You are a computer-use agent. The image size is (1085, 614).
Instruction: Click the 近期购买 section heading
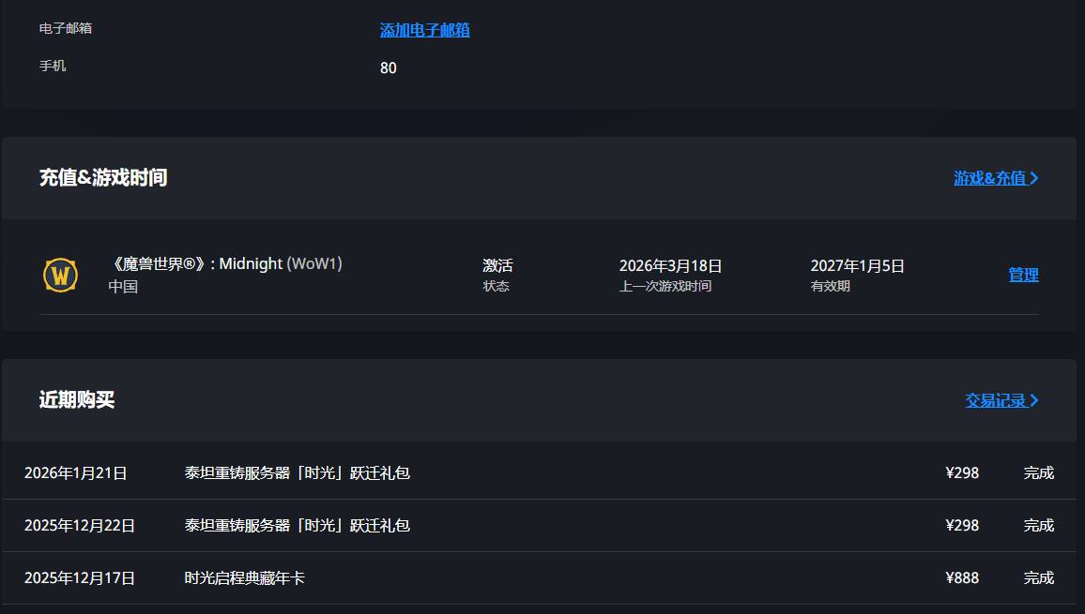tap(77, 399)
